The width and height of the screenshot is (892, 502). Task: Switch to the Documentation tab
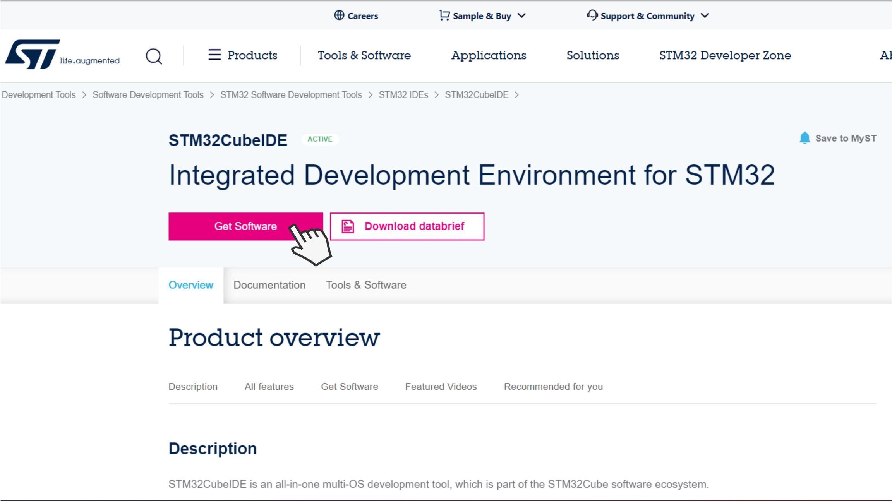[269, 285]
